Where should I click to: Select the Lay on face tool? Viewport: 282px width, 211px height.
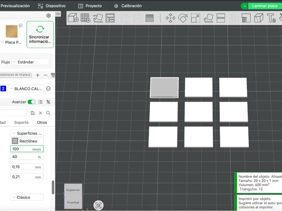[x=208, y=18]
